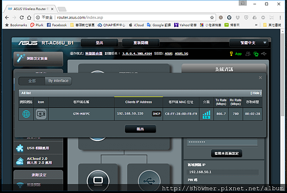Viewport: 287px width, 193px height.
Task: Close the client list popup
Action: tap(260, 78)
